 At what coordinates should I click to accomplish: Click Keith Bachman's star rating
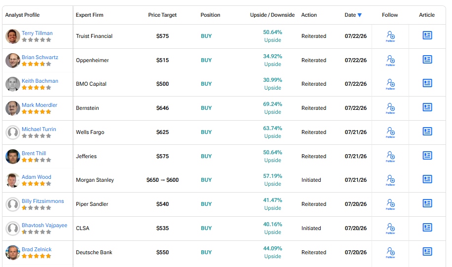tap(37, 88)
